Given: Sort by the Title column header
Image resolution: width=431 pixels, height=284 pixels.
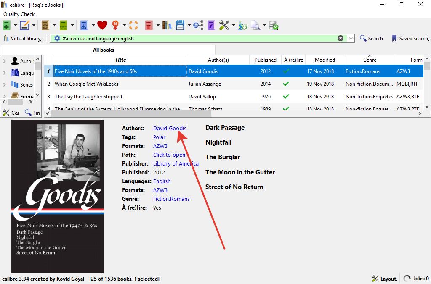Looking at the screenshot, I should pyautogui.click(x=120, y=60).
